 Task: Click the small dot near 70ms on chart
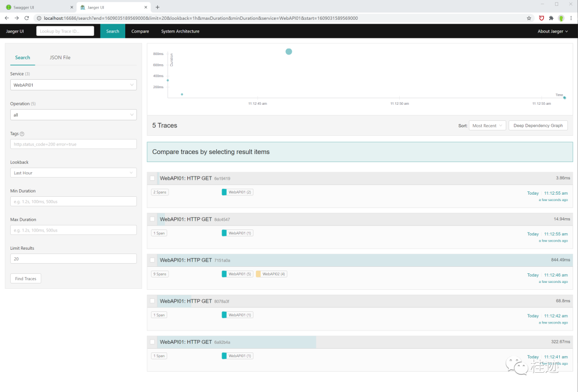[182, 94]
